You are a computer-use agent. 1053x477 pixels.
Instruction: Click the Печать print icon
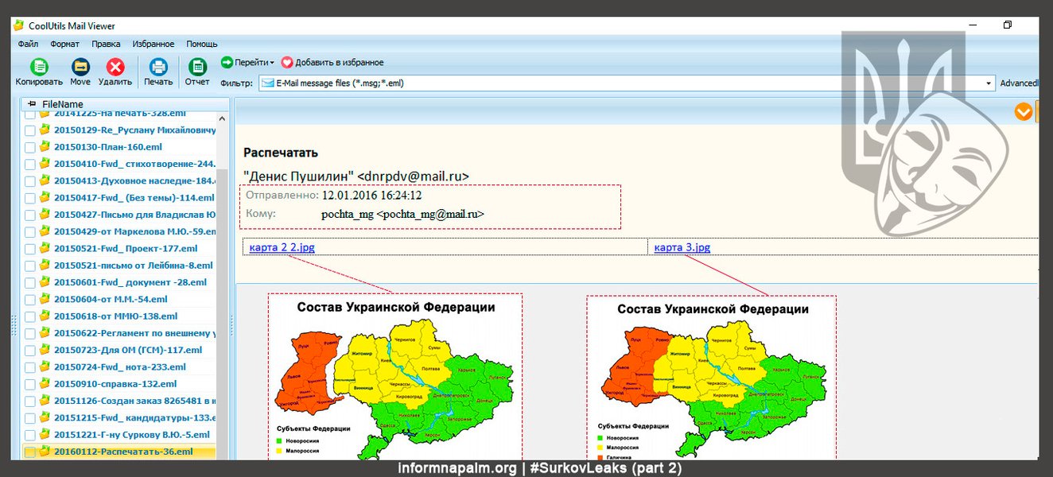(x=158, y=68)
